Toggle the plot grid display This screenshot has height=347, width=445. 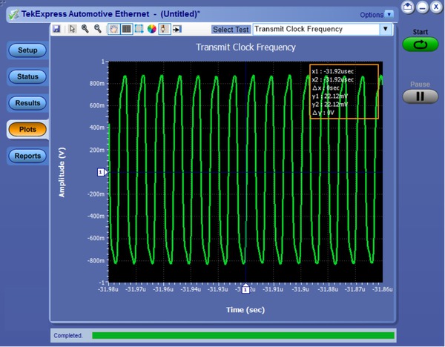pos(126,29)
